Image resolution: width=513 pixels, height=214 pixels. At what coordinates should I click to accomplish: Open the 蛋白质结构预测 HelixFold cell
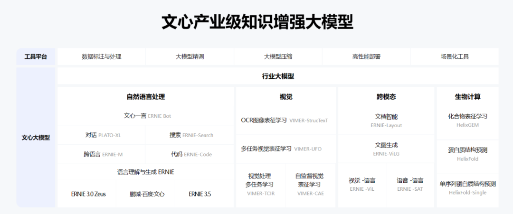pyautogui.click(x=467, y=154)
